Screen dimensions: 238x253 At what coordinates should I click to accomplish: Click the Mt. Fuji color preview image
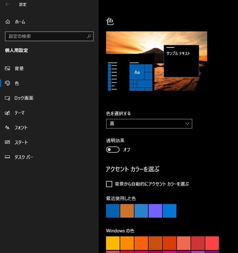point(157,61)
